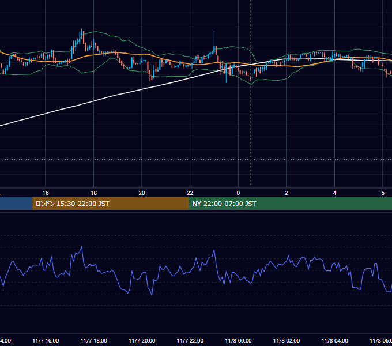Click the hour 0 axis label

click(x=238, y=193)
